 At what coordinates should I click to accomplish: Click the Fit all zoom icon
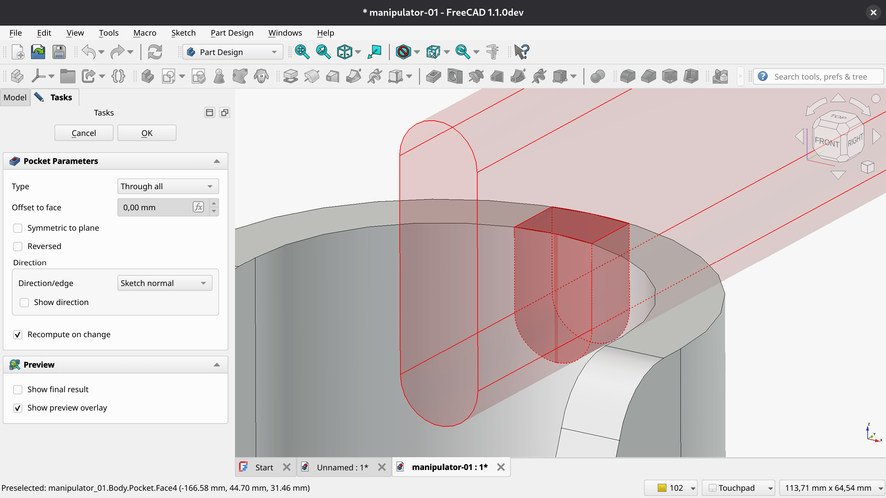(302, 52)
